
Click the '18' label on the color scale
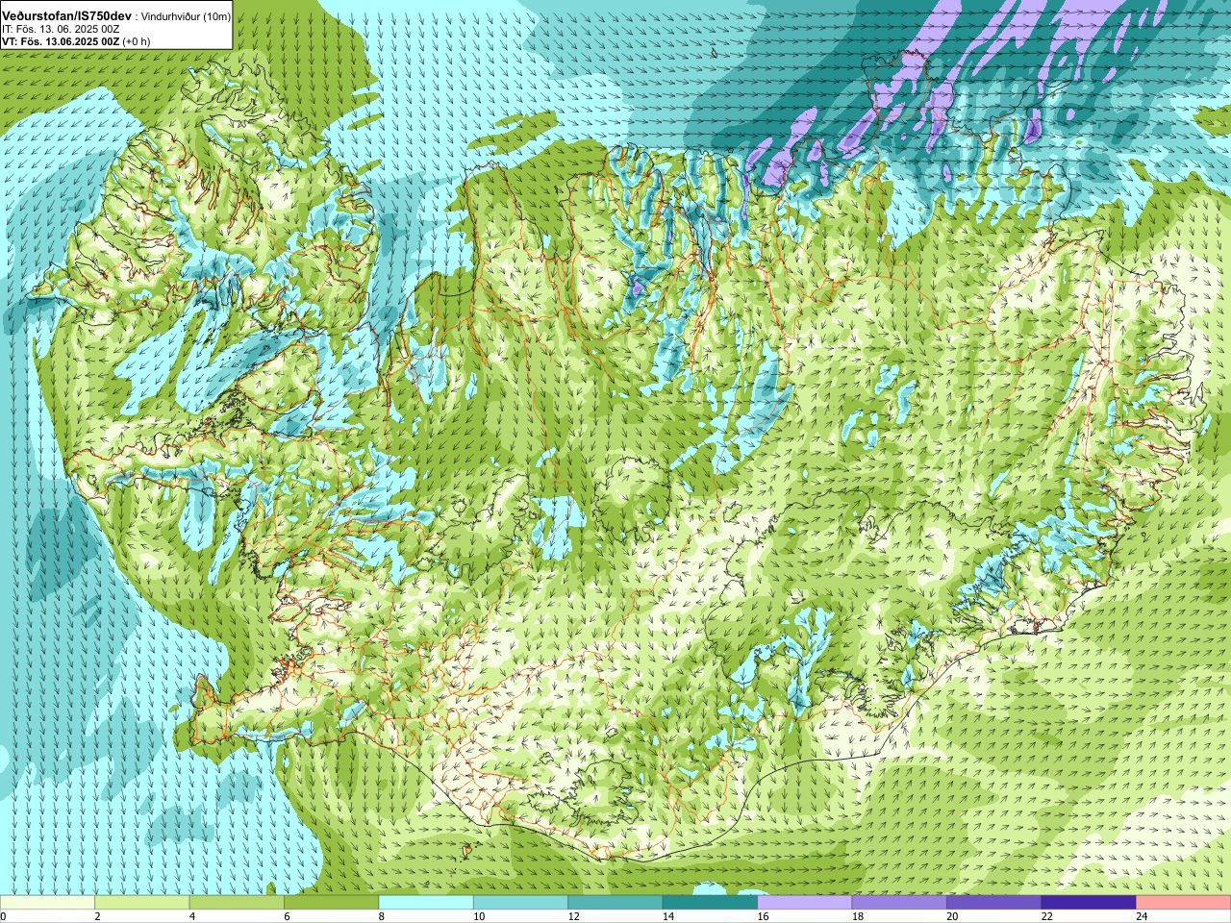point(858,916)
